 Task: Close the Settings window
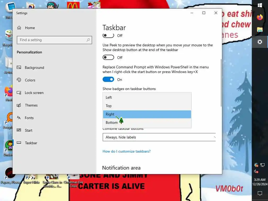tap(216, 13)
